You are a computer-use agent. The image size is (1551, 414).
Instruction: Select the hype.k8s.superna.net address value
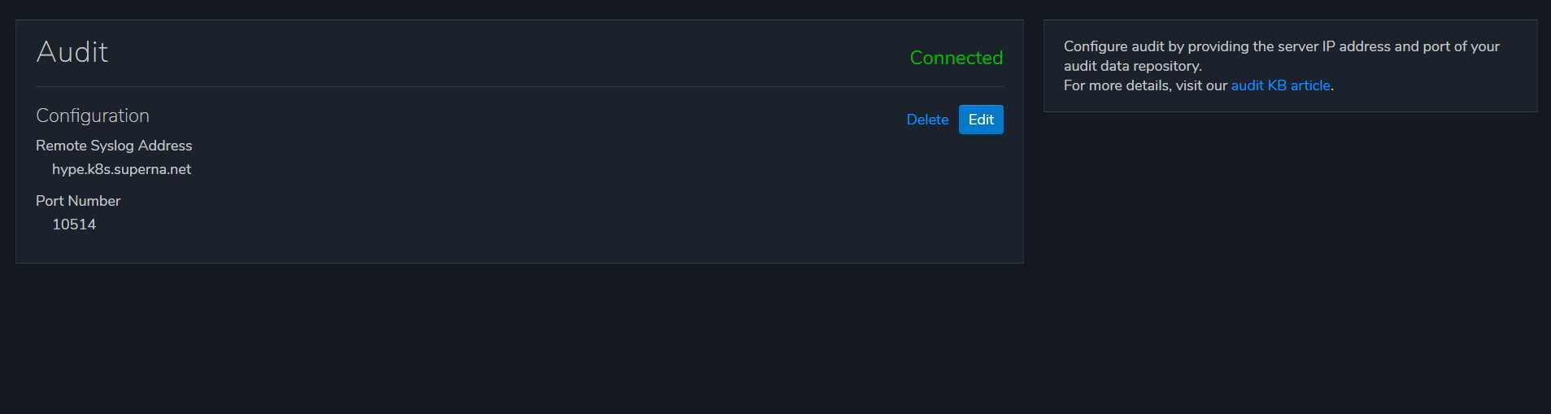pyautogui.click(x=121, y=169)
